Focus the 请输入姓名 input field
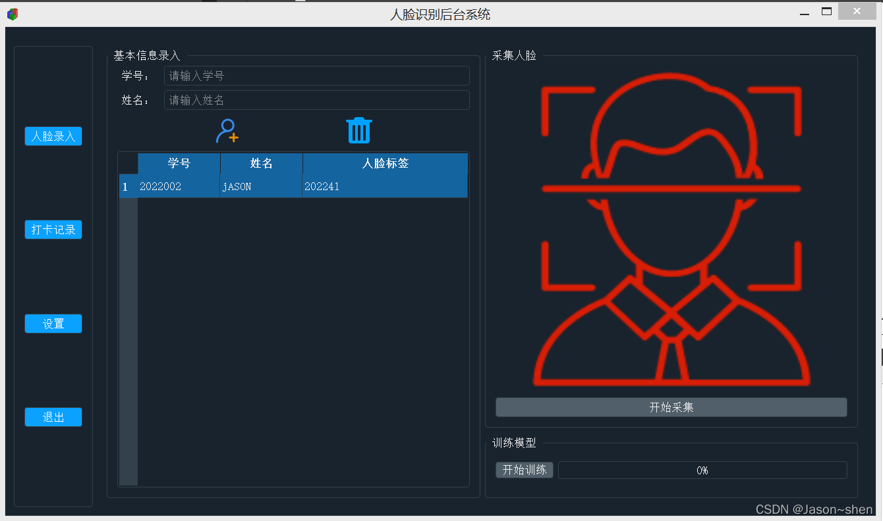883x521 pixels. (x=316, y=100)
